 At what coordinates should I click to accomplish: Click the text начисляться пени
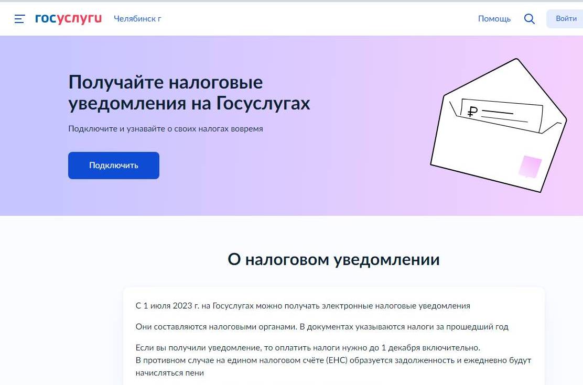[169, 373]
